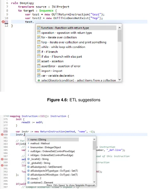Click operation gear icon beside 'allSubobjectsOfKind'

tap(28, 174)
